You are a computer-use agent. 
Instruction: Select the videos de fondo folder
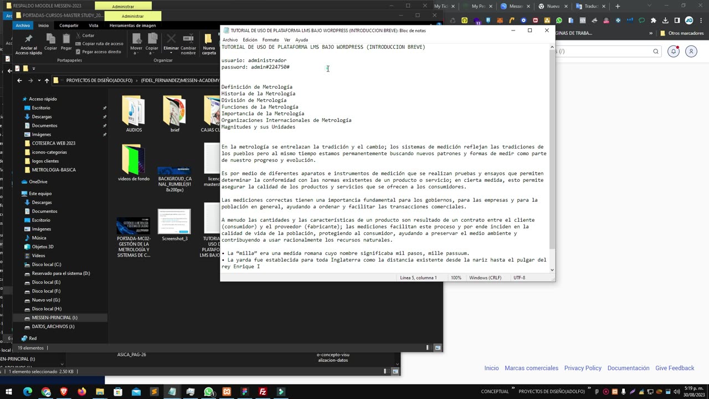(133, 163)
